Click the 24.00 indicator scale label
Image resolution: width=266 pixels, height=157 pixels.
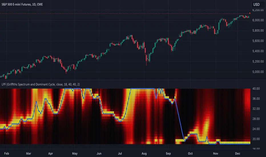point(256,129)
